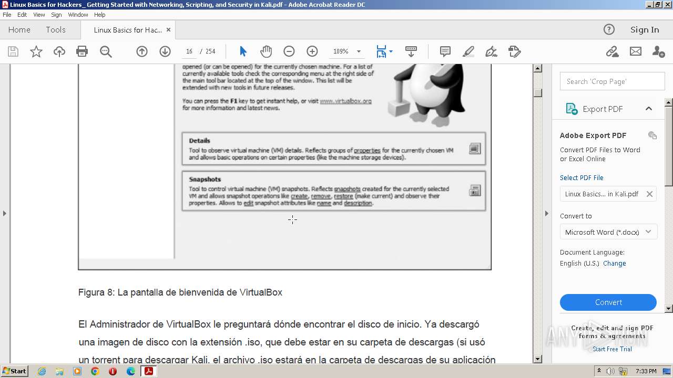673x378 pixels.
Task: Send file by email envelope icon
Action: pyautogui.click(x=636, y=51)
